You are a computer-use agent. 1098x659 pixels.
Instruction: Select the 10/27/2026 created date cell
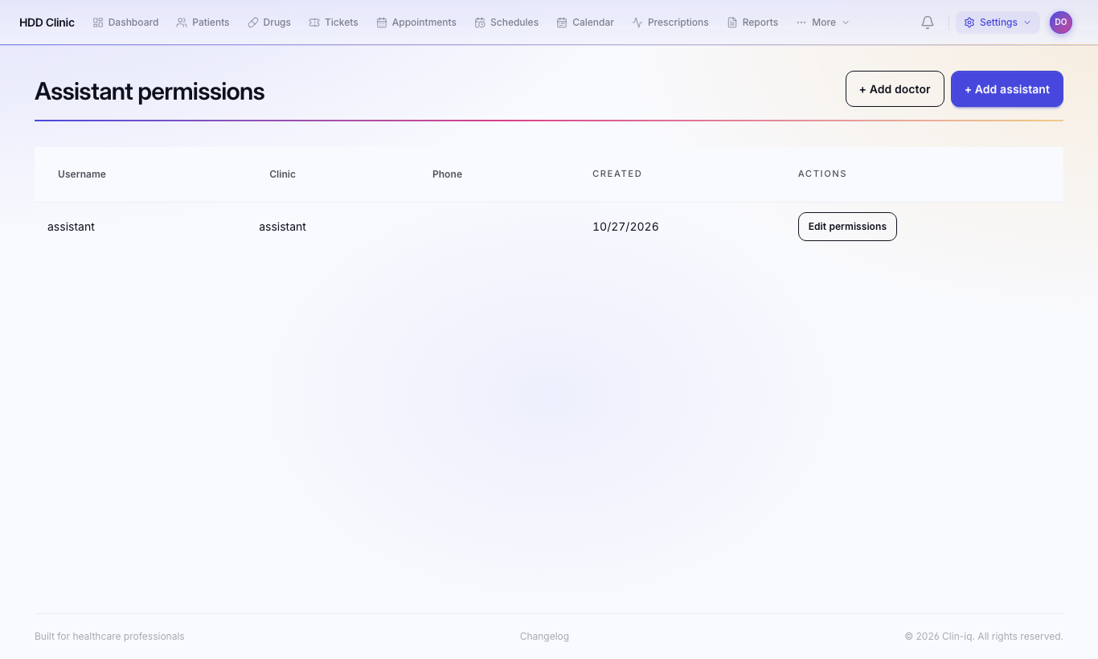(x=625, y=227)
